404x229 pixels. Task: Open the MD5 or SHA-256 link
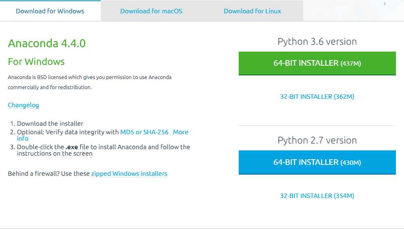click(x=144, y=132)
